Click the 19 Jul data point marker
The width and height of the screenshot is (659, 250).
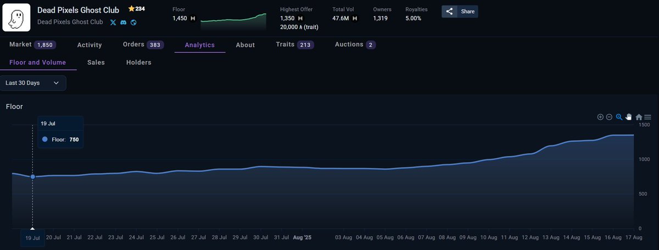[x=32, y=176]
